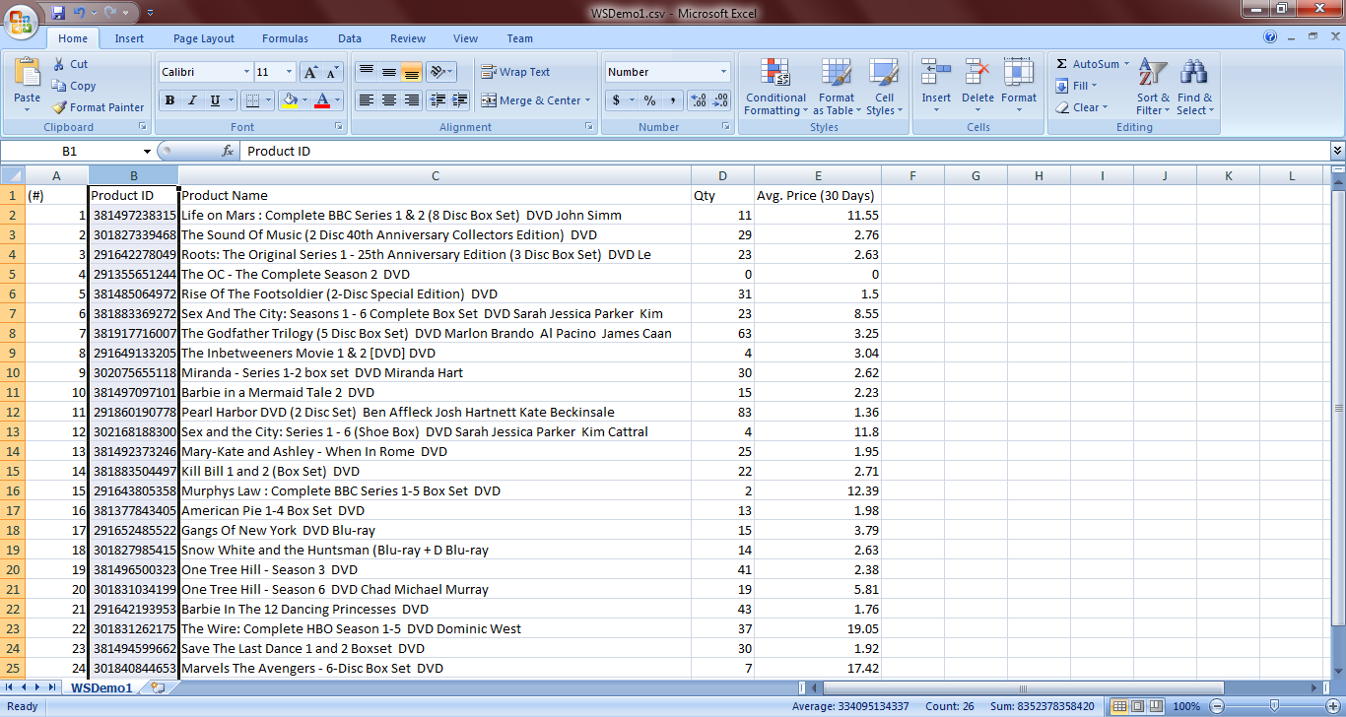This screenshot has width=1346, height=717.
Task: Open Cell Styles gallery
Action: point(884,87)
